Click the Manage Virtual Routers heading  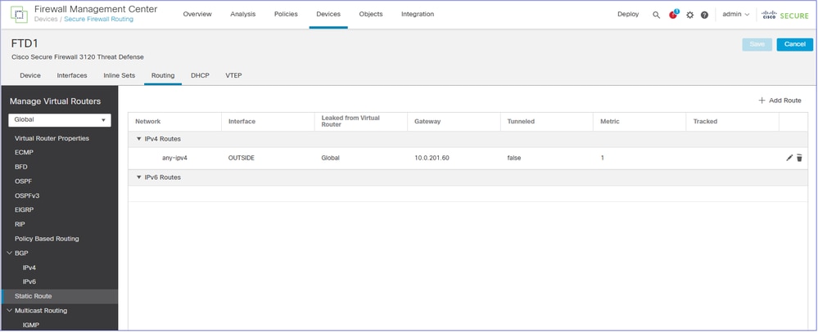(x=56, y=101)
